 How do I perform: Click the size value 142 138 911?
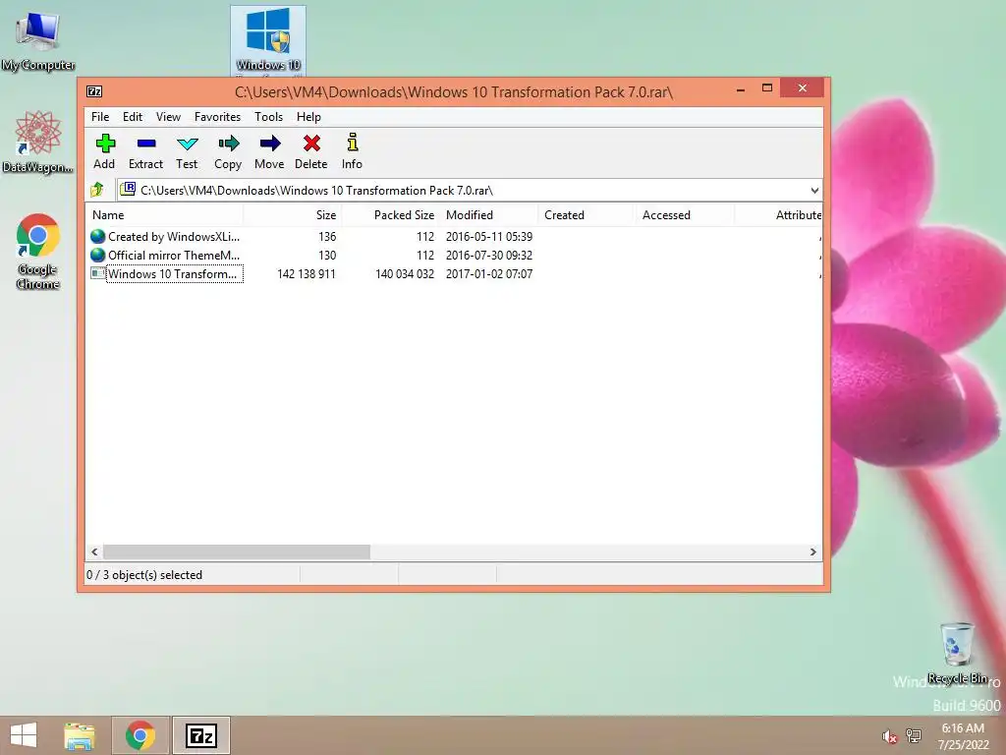coord(307,273)
